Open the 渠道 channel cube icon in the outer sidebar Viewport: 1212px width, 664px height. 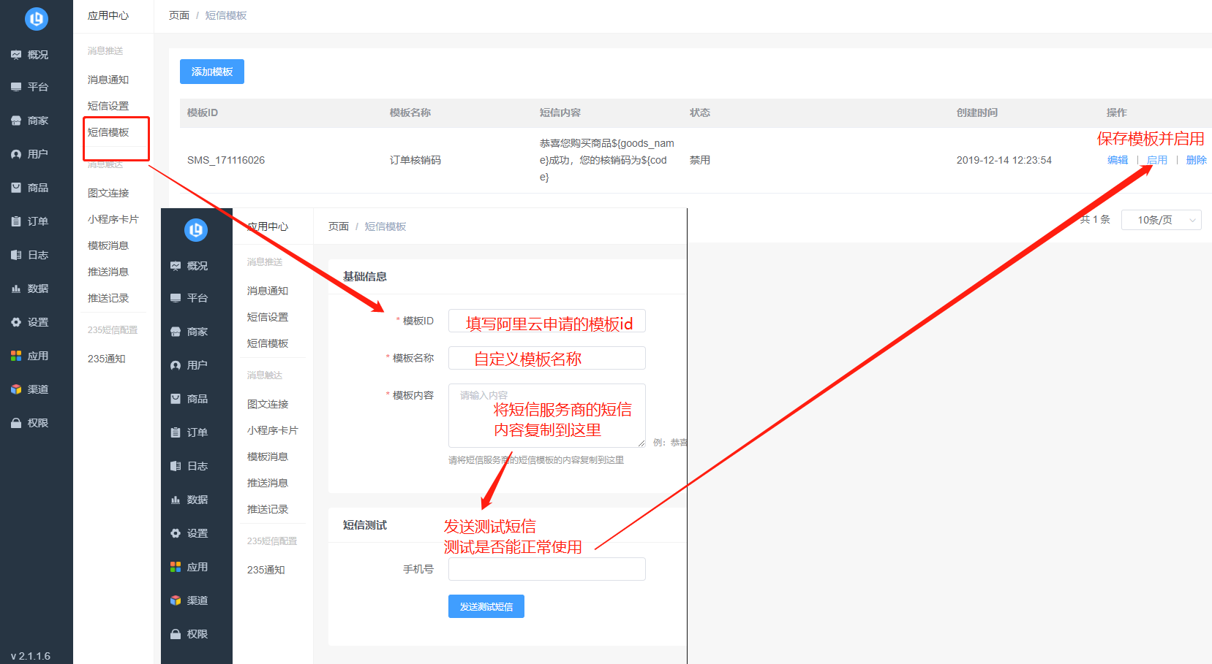16,389
